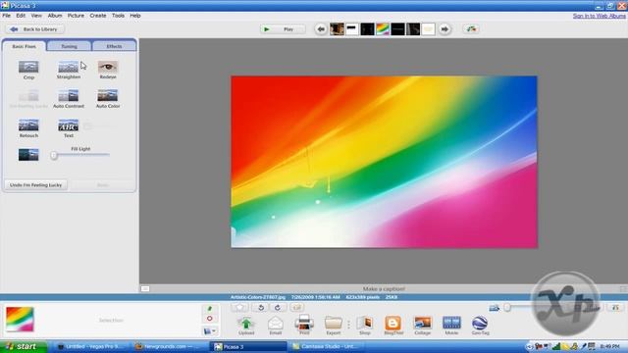Open the Create menu

point(98,16)
